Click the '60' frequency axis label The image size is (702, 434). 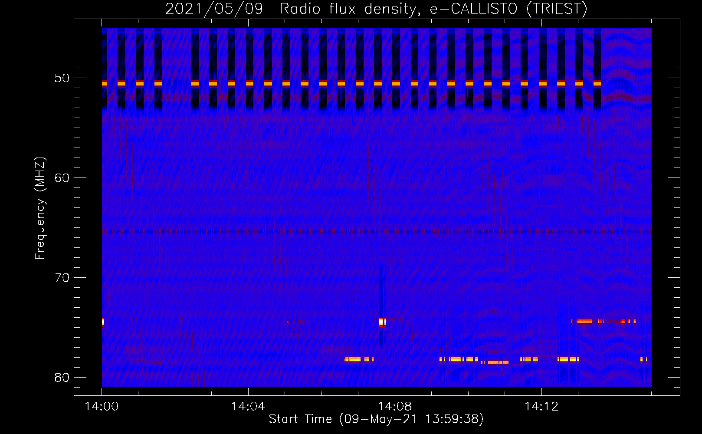click(62, 178)
